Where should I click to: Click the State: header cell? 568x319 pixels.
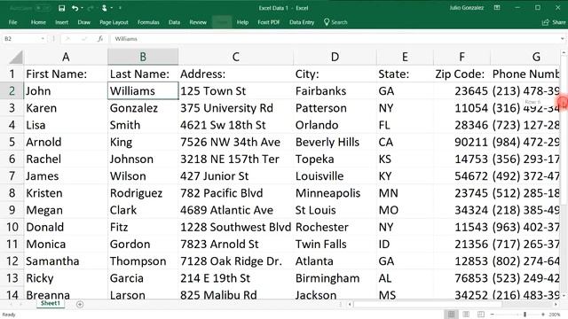click(405, 74)
